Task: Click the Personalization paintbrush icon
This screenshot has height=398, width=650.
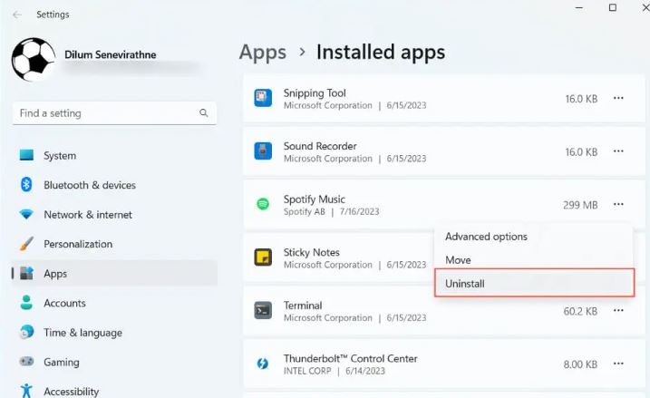Action: coord(26,244)
